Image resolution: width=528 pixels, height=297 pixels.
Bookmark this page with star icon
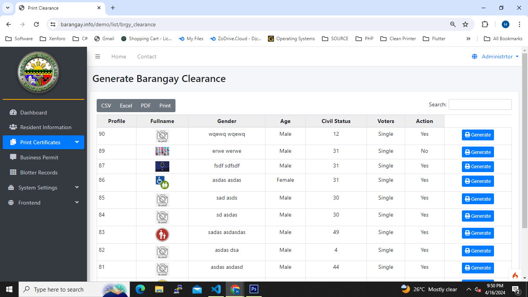[465, 24]
